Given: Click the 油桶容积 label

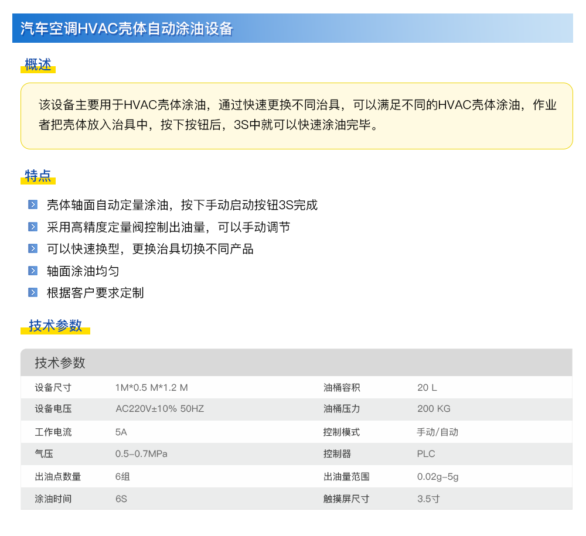Looking at the screenshot, I should tap(342, 387).
